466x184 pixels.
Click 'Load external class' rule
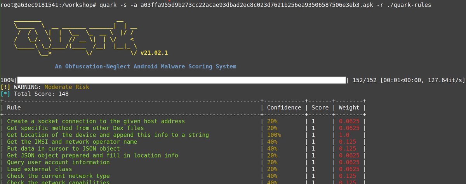point(39,169)
